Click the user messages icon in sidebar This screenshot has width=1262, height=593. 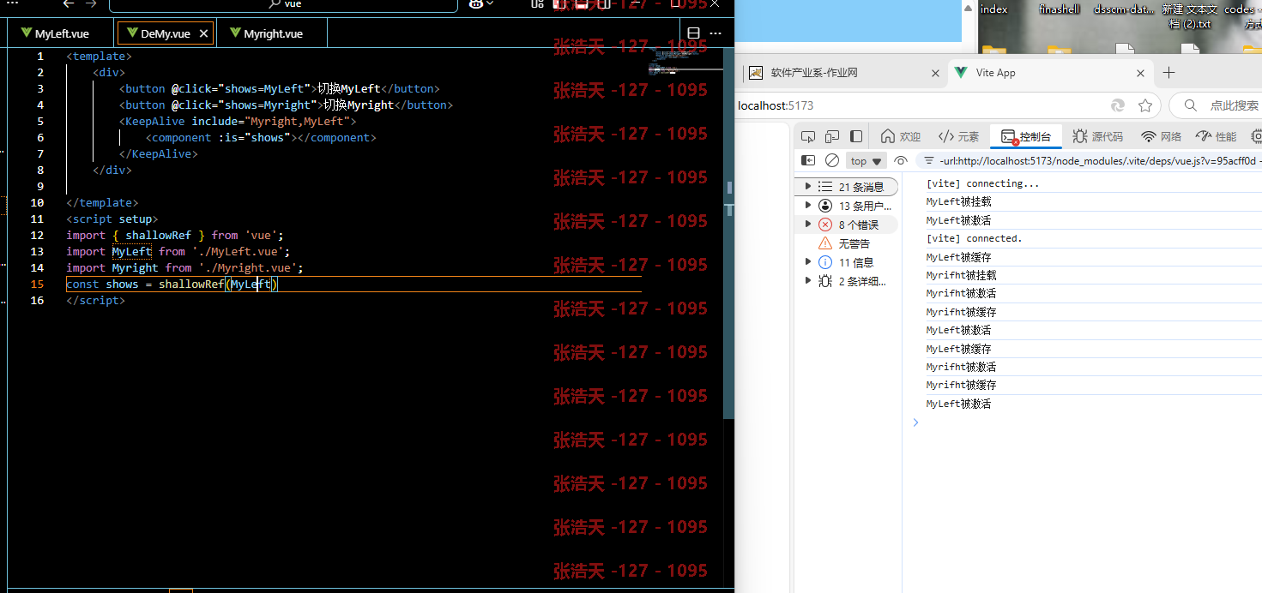825,206
